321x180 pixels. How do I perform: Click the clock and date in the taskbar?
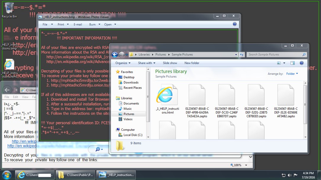[x=308, y=175]
